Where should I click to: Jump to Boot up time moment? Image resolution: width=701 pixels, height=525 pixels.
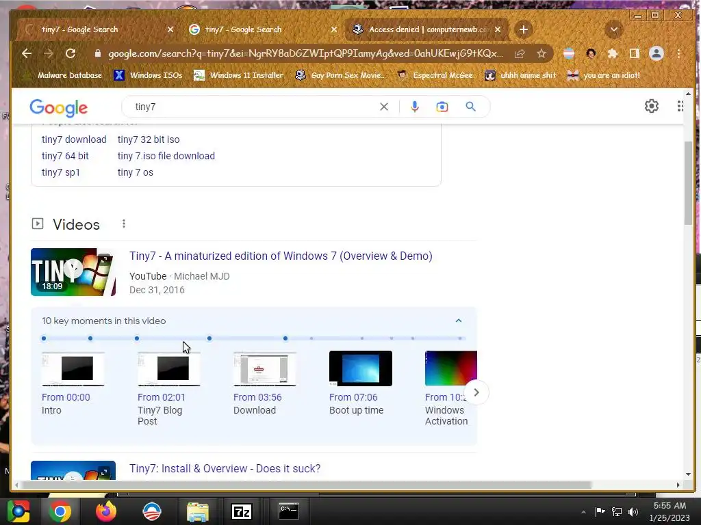(361, 368)
